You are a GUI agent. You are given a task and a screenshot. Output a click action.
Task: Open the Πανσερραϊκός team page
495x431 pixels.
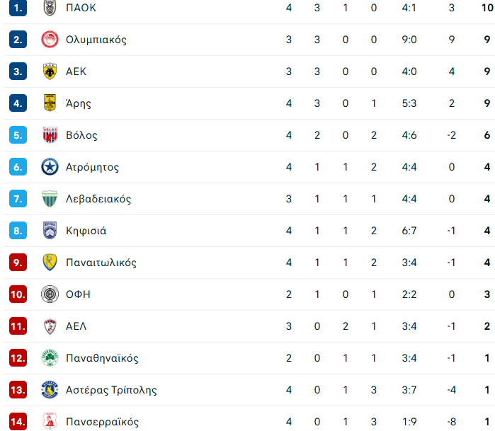tap(102, 422)
